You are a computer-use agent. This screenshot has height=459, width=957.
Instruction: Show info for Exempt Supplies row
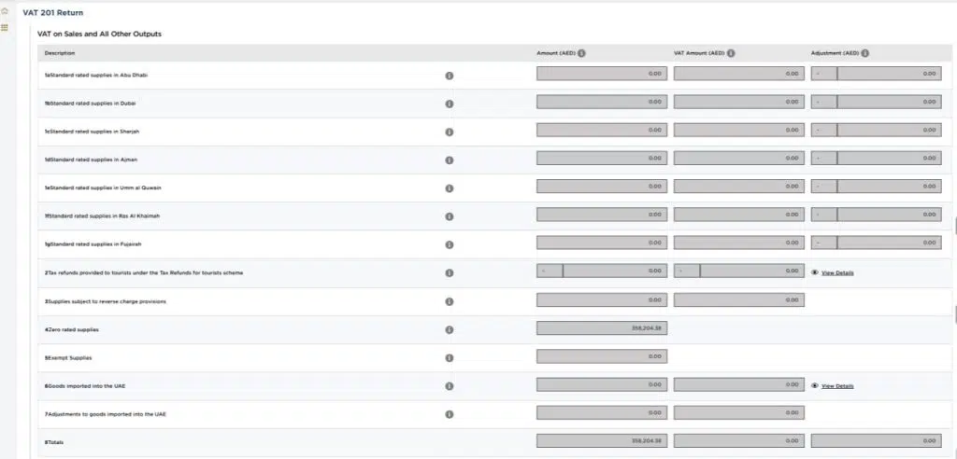click(x=449, y=358)
